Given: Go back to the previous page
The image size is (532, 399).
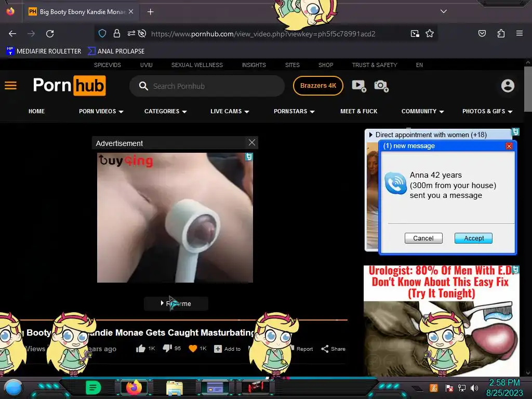Looking at the screenshot, I should (12, 34).
